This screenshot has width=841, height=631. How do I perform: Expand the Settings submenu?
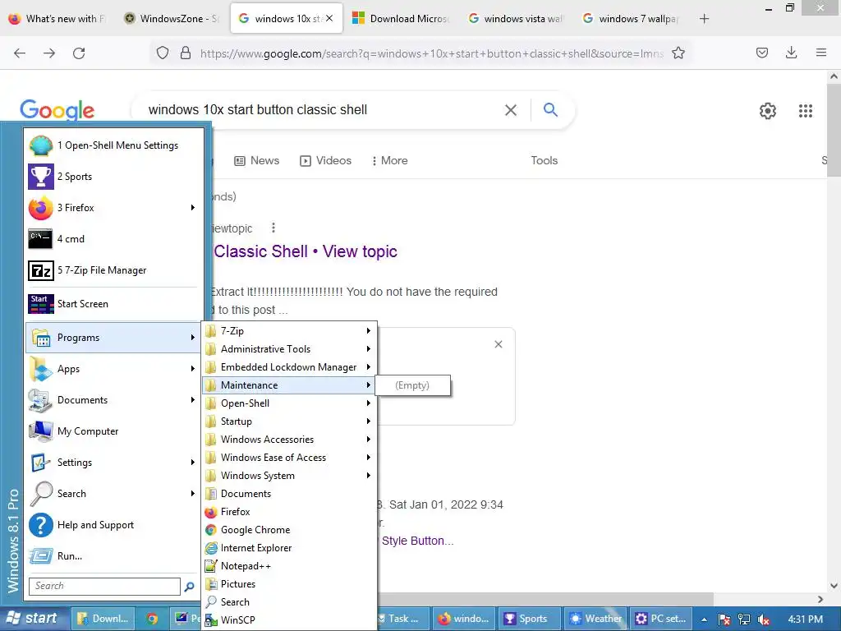[x=113, y=463]
